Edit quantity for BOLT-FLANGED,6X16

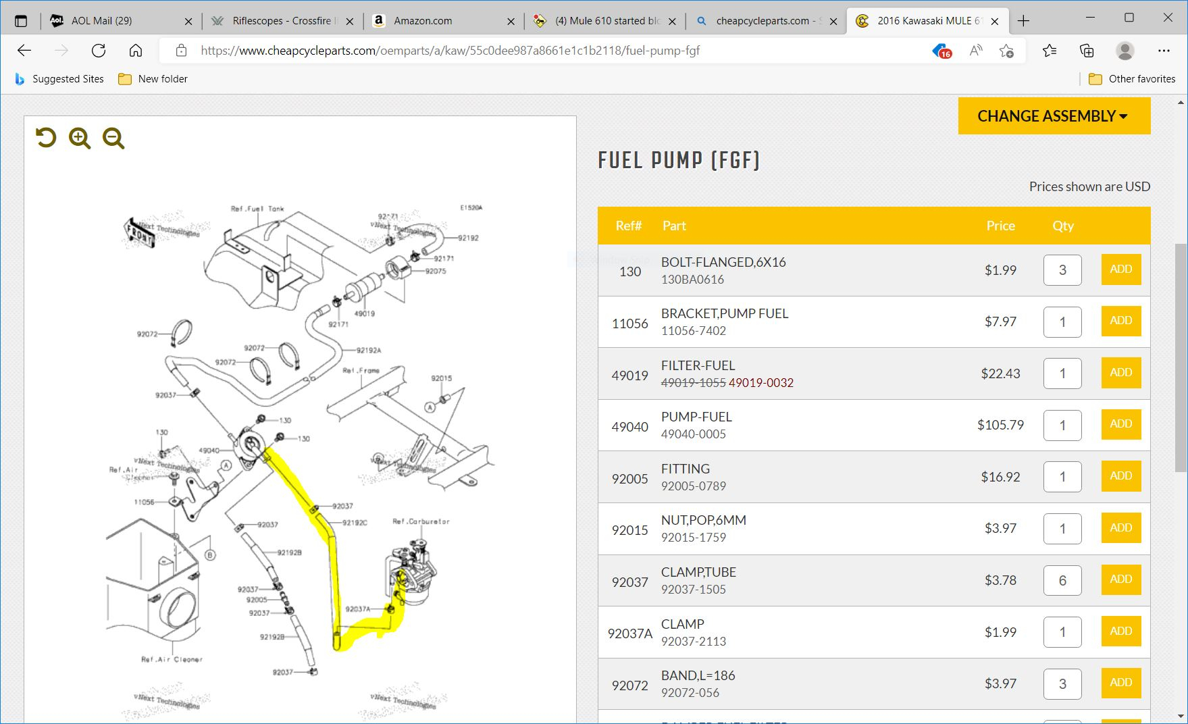click(1062, 270)
